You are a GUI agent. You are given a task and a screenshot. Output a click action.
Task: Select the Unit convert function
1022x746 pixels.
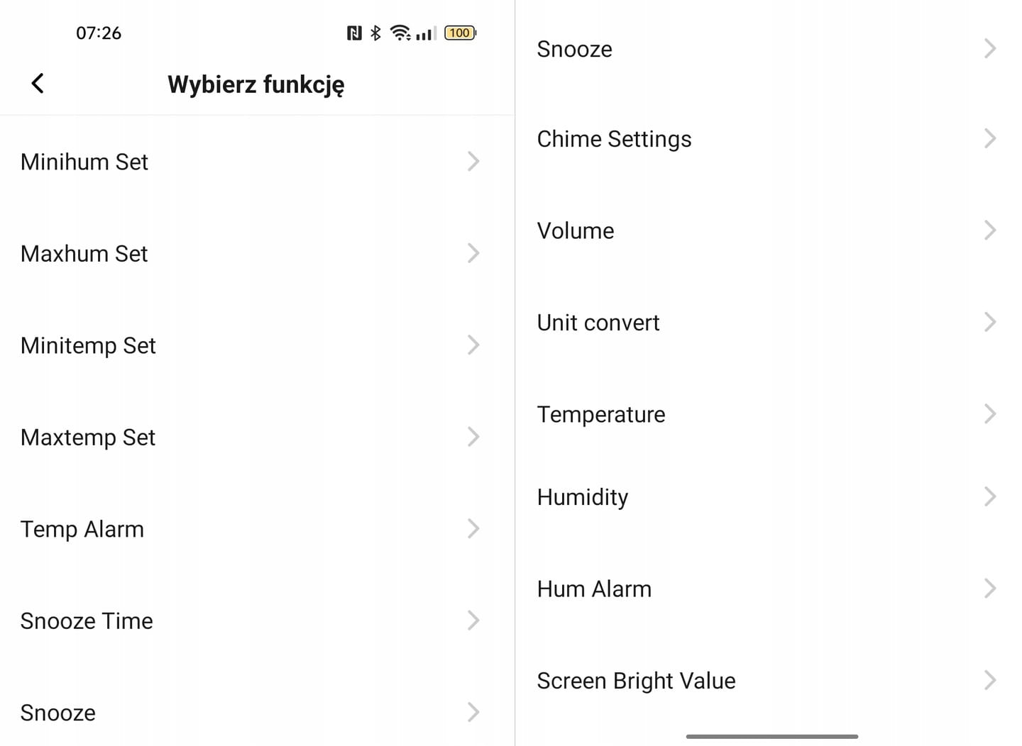coord(598,323)
